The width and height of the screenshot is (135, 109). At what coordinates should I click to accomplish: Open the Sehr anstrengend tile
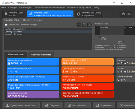point(88,95)
